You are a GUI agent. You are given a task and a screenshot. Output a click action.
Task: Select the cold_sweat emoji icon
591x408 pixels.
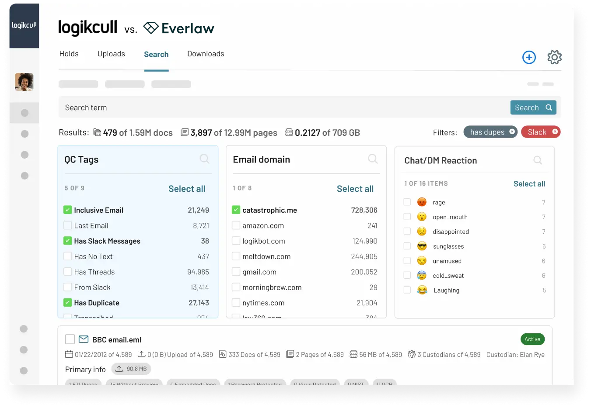(x=422, y=275)
